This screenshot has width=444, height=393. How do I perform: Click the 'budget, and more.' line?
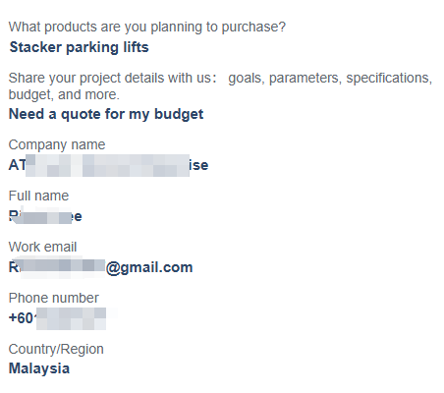[x=64, y=94]
